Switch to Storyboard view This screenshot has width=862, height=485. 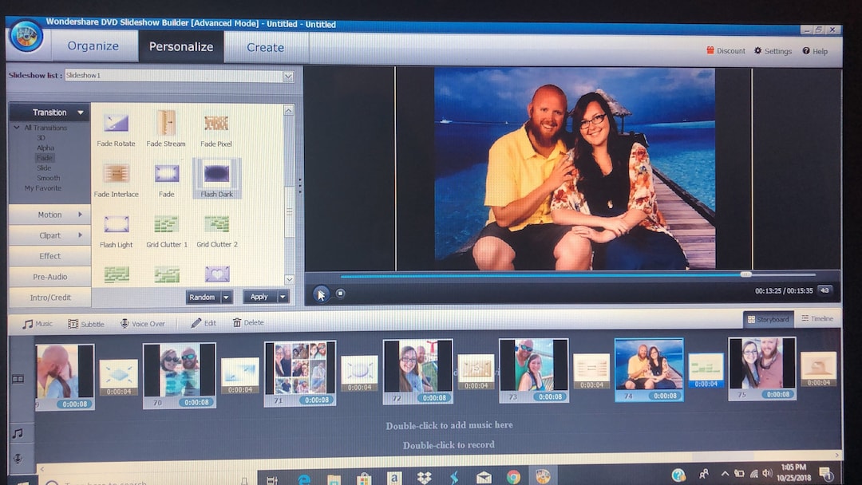[767, 318]
